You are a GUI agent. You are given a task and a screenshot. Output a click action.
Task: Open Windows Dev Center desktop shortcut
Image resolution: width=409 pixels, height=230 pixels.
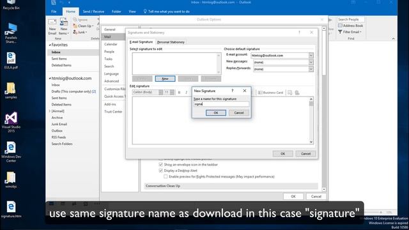click(x=11, y=152)
